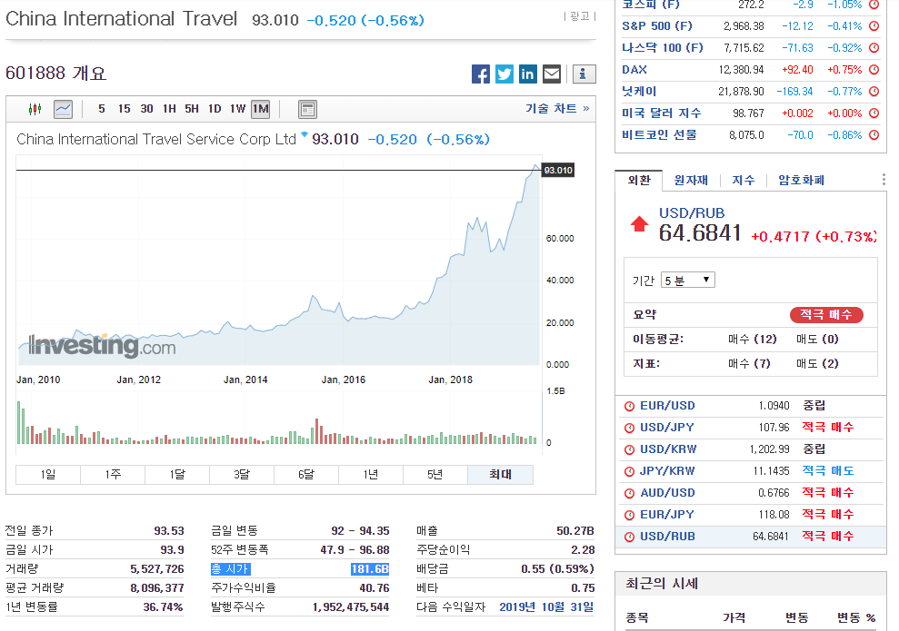Select the 1주 time range
899x631 pixels.
tap(113, 475)
